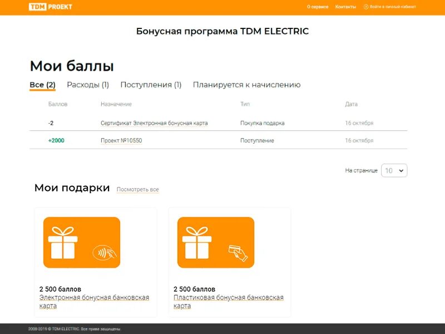Click 'Бонусная программа TDM ELECTRIC' title

[222, 31]
